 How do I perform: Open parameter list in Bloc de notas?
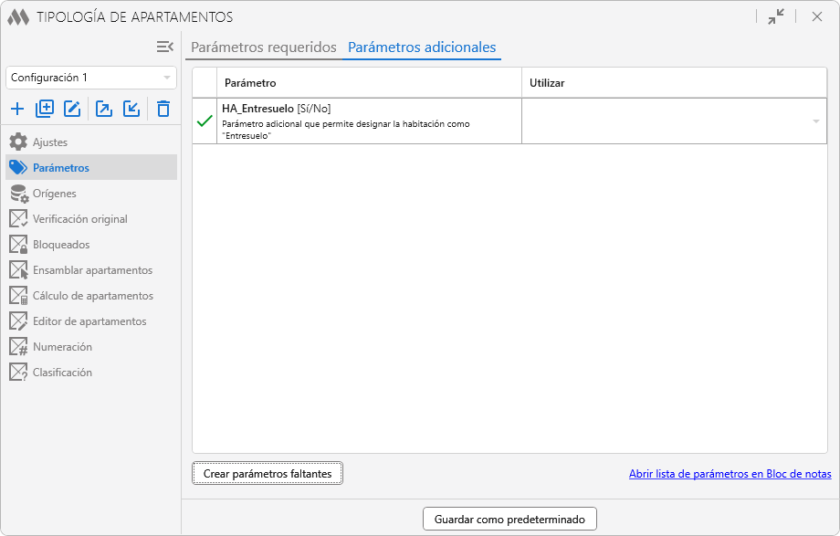[730, 474]
